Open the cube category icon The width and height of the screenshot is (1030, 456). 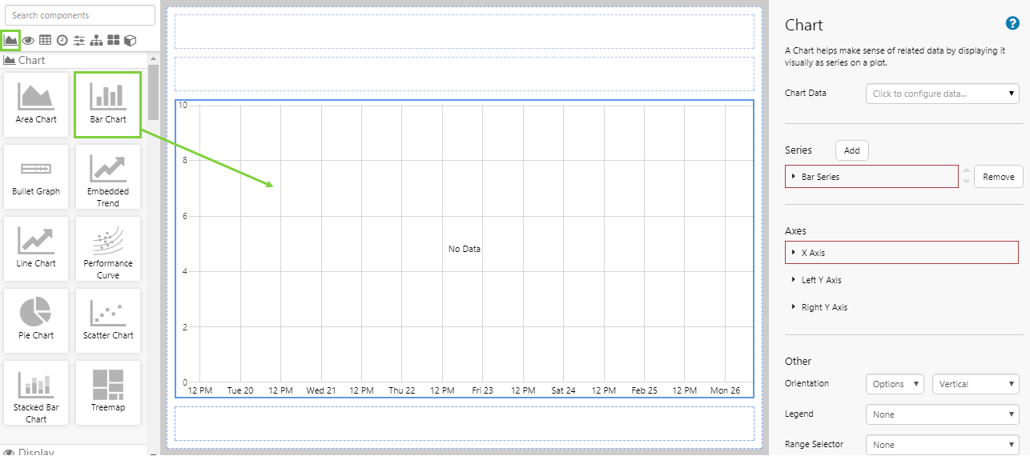(x=130, y=40)
